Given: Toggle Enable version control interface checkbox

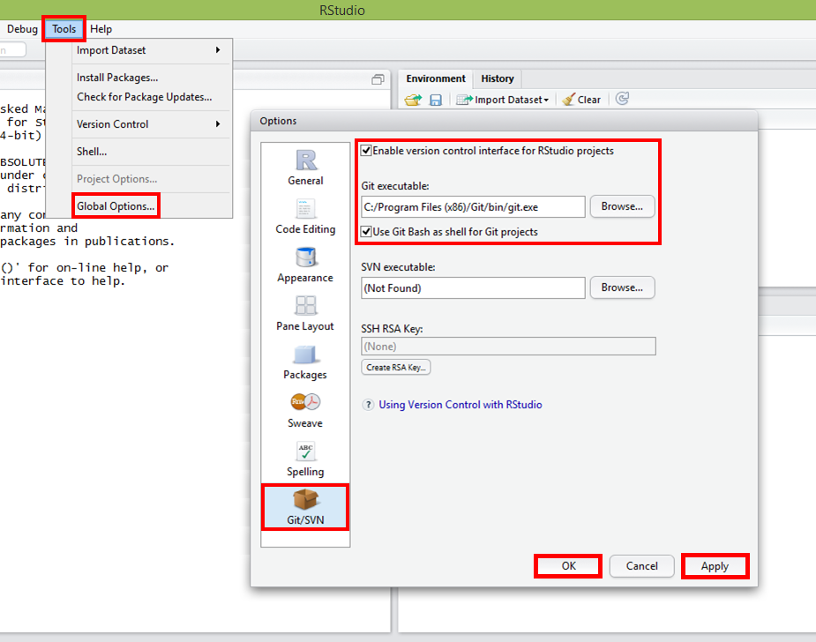Looking at the screenshot, I should pos(366,151).
